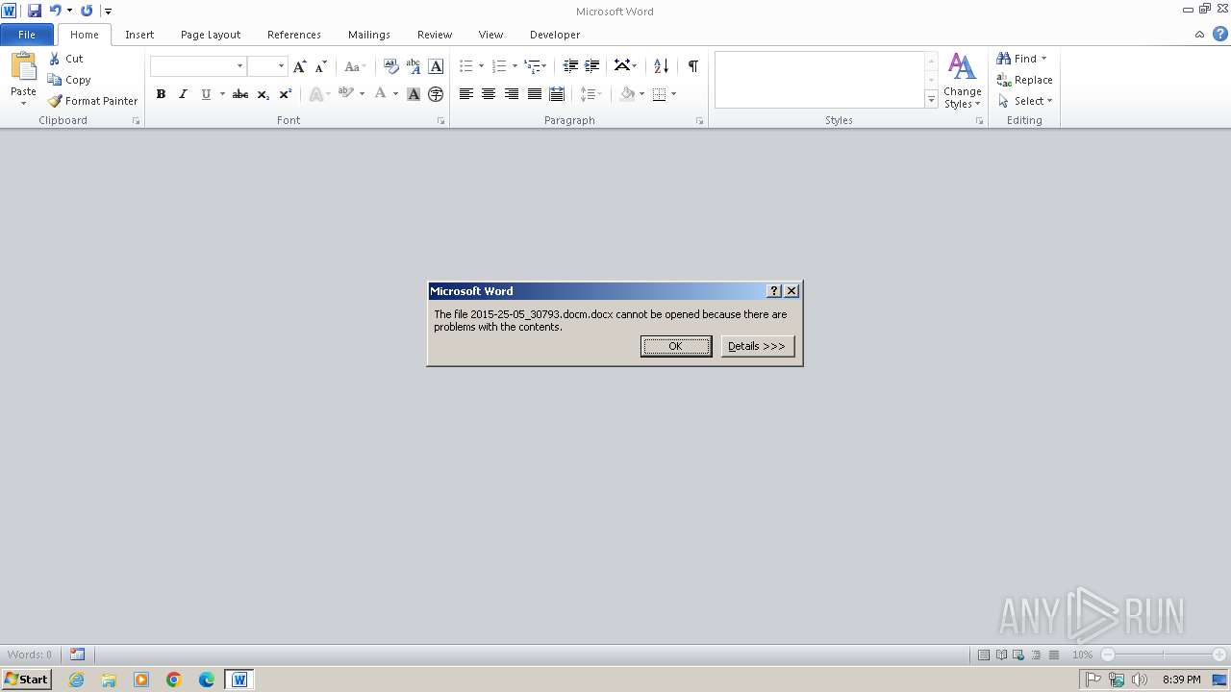Open the Borders dropdown arrow
The height and width of the screenshot is (692, 1231).
pyautogui.click(x=673, y=94)
